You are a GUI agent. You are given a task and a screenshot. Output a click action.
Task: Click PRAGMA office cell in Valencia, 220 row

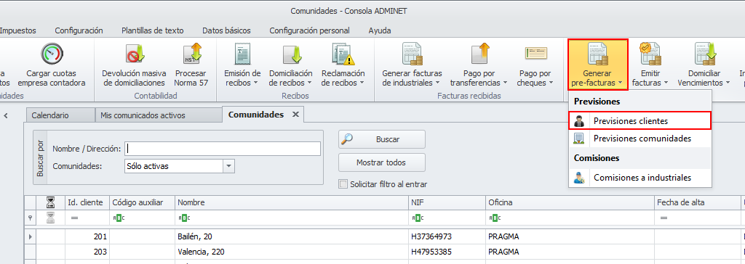pos(569,251)
